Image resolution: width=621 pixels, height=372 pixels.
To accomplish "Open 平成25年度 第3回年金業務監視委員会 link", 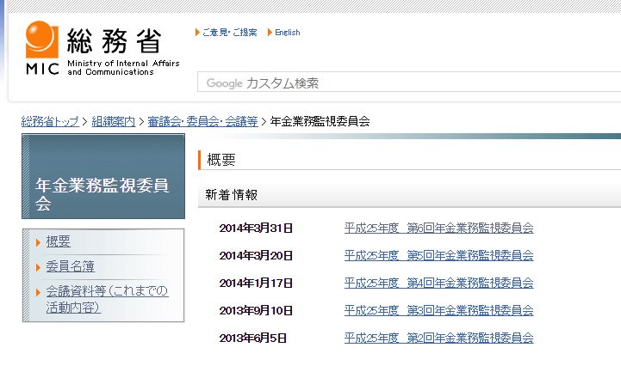I will click(438, 310).
